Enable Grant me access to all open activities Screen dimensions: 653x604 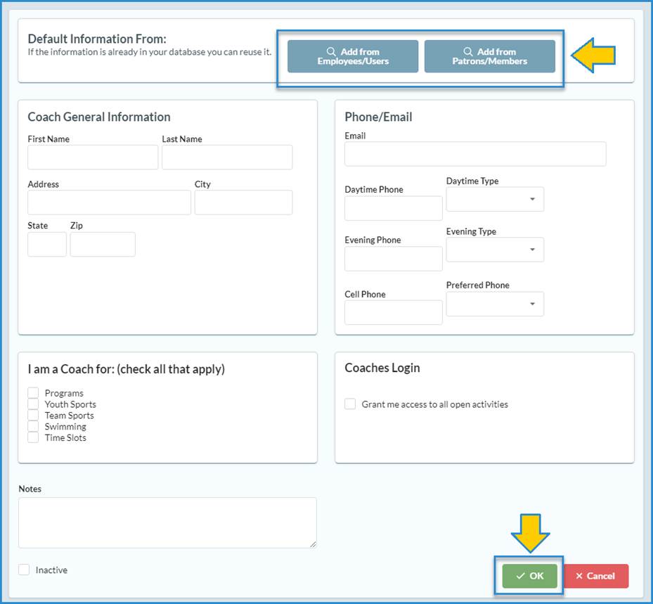(350, 404)
